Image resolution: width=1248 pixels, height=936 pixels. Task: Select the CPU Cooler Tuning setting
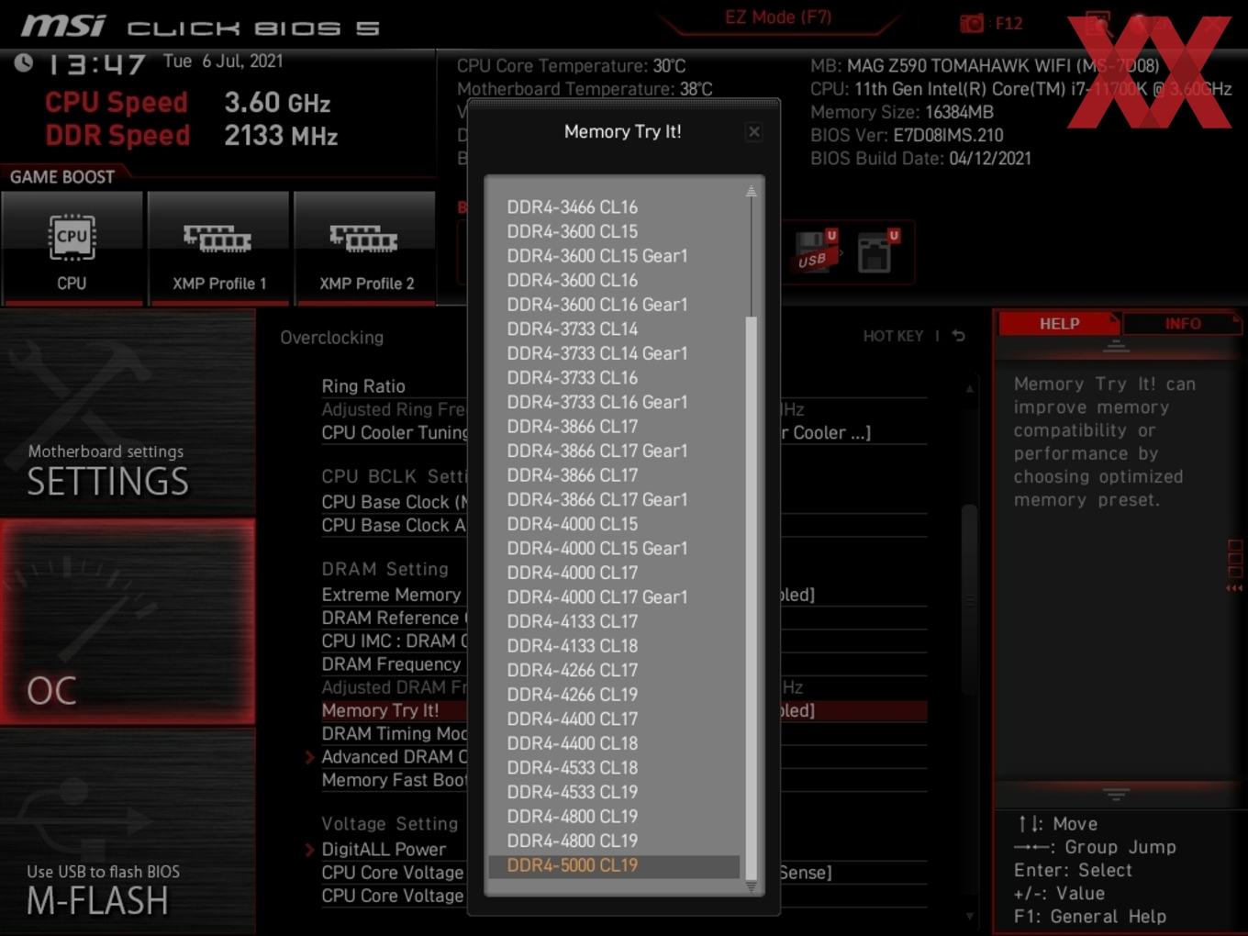coord(395,432)
